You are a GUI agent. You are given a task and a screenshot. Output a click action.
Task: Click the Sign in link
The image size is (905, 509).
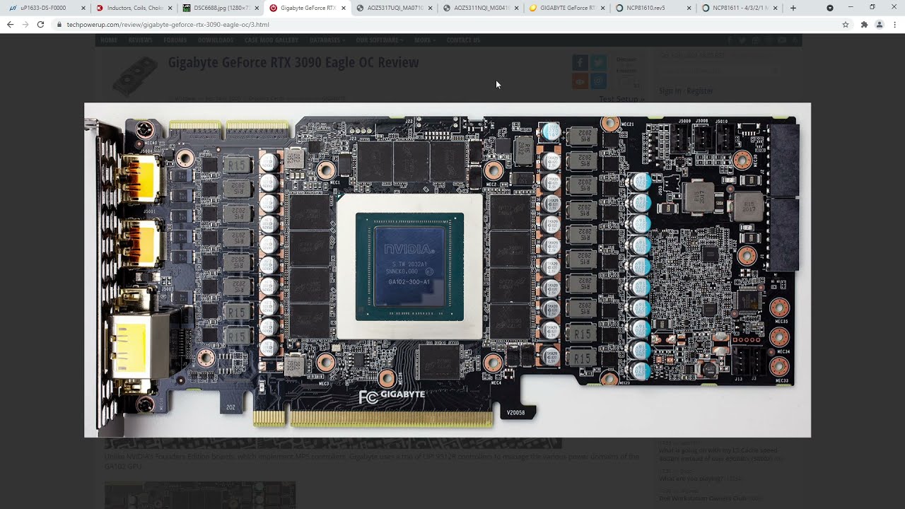pos(670,90)
